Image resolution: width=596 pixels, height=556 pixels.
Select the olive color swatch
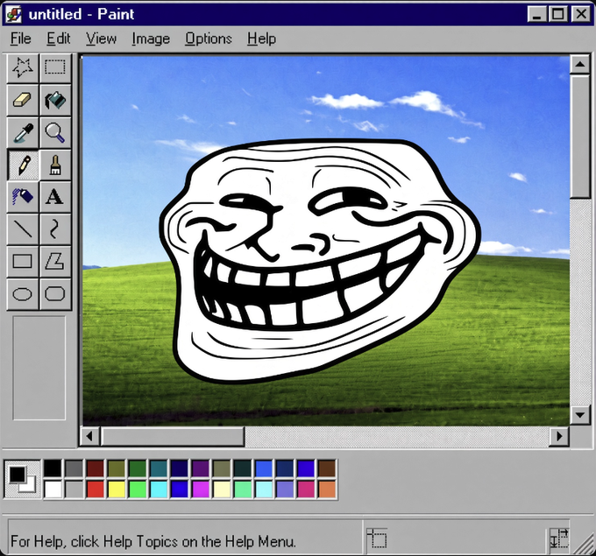pos(117,468)
